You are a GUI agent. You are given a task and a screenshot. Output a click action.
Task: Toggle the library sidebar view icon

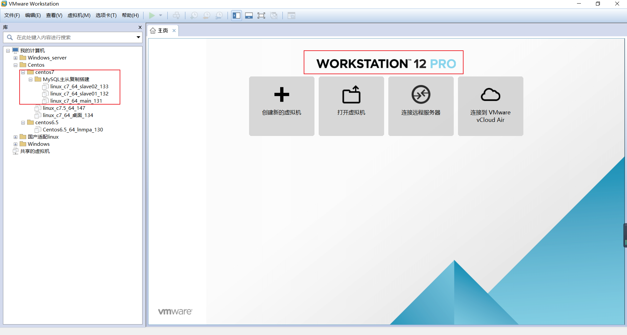pos(236,15)
